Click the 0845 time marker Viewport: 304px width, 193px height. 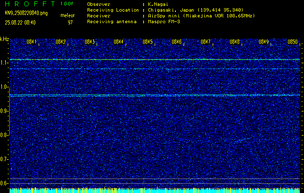pos(147,42)
